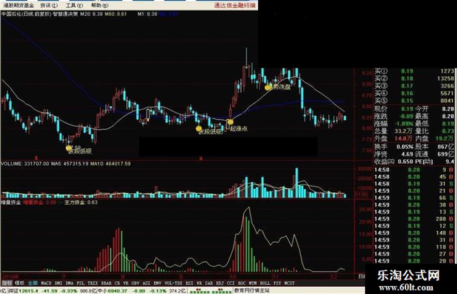Select the TRIX indicator tab
This screenshot has height=294, width=457.
(x=93, y=283)
